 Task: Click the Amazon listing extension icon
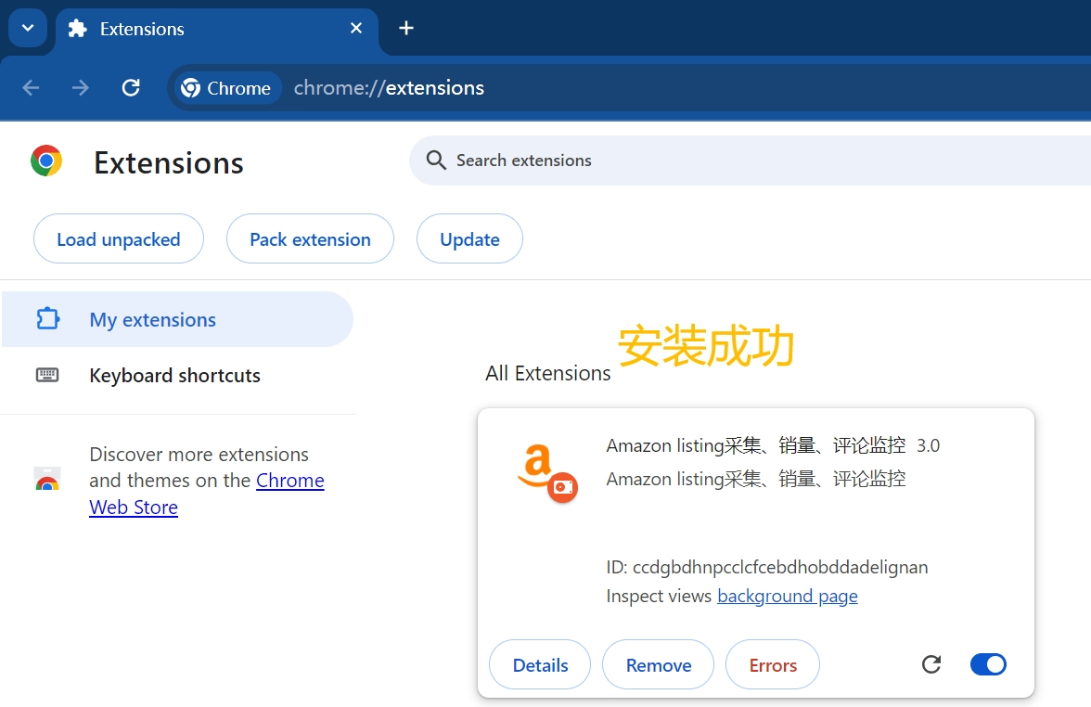coord(547,471)
